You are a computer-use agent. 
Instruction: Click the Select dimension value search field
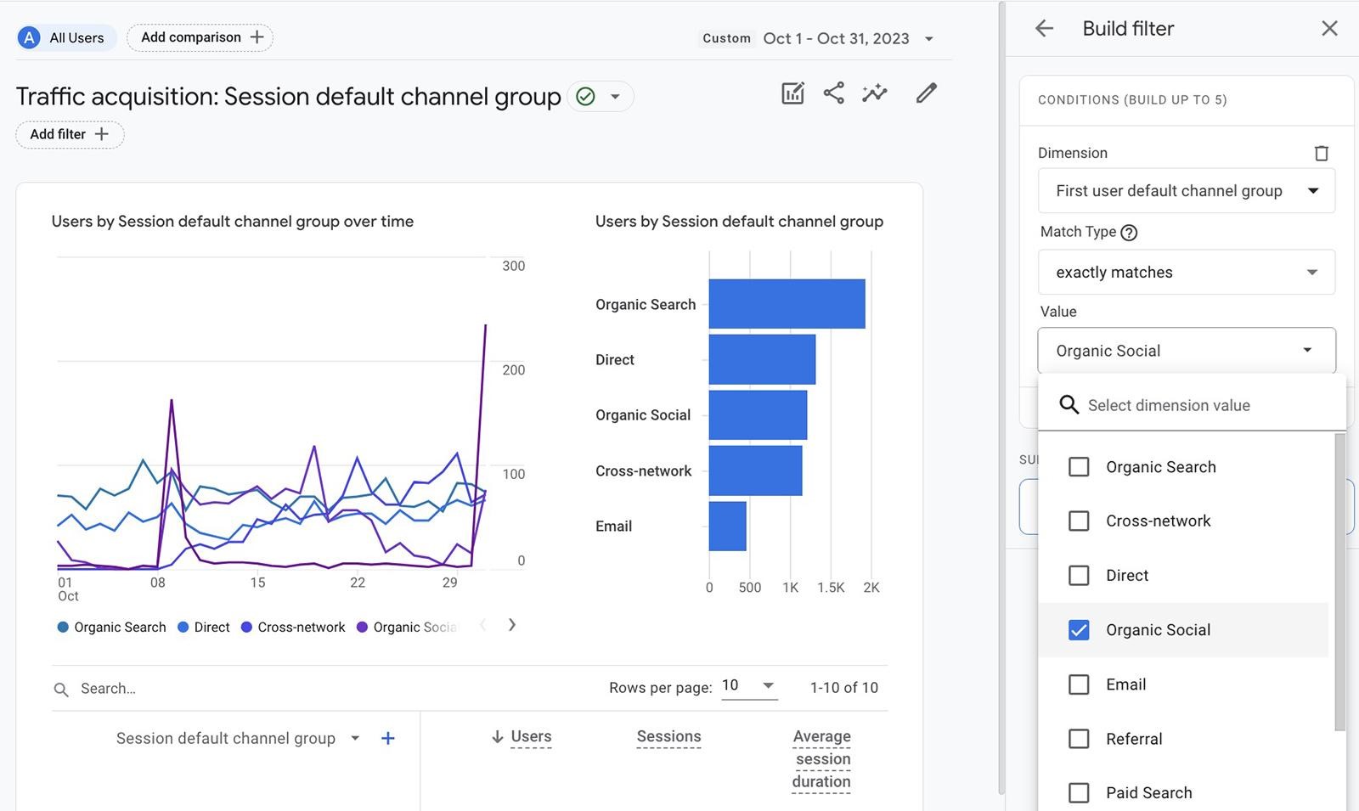tap(1192, 405)
